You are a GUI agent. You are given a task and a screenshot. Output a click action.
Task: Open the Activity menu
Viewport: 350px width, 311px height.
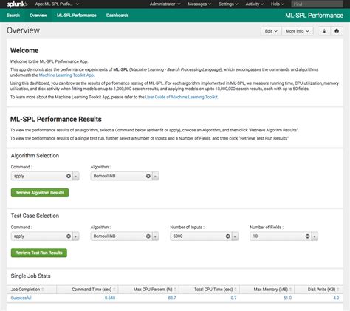click(x=255, y=4)
